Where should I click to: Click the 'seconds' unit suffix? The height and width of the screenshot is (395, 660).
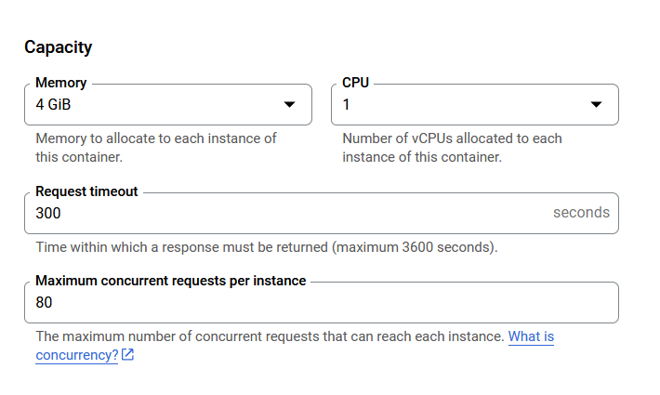click(x=581, y=213)
